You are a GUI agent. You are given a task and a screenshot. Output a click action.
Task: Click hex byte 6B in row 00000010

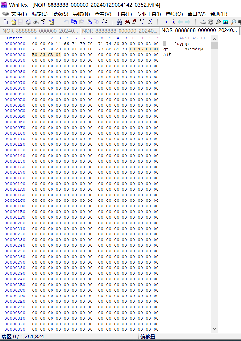tap(109, 49)
